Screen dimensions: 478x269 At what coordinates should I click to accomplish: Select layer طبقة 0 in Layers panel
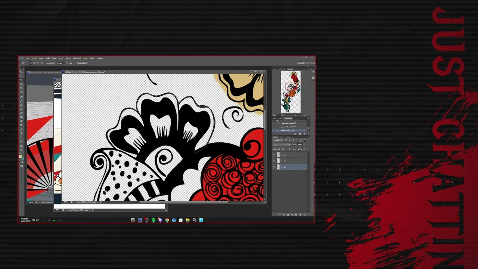tap(290, 155)
